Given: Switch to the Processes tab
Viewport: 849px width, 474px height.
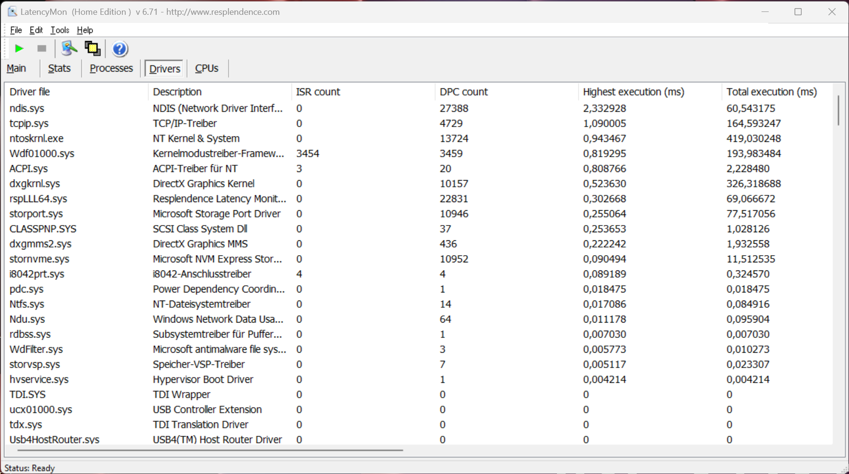Looking at the screenshot, I should click(x=111, y=68).
